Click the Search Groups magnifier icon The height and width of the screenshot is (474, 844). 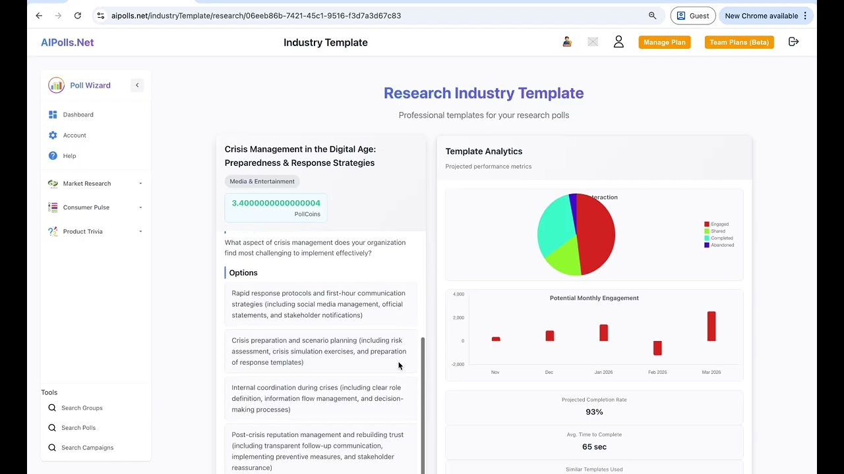[x=52, y=408]
